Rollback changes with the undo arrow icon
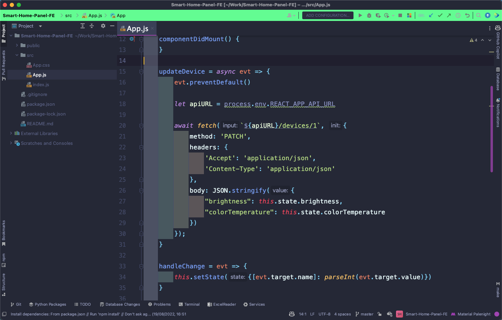The image size is (502, 320). coord(467,15)
